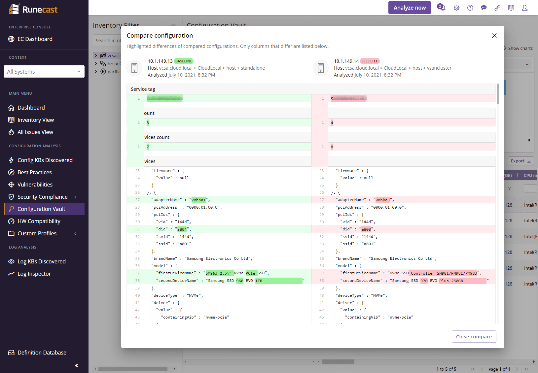Close the Compare configuration dialog
Viewport: 538px width, 373px height.
tap(494, 36)
